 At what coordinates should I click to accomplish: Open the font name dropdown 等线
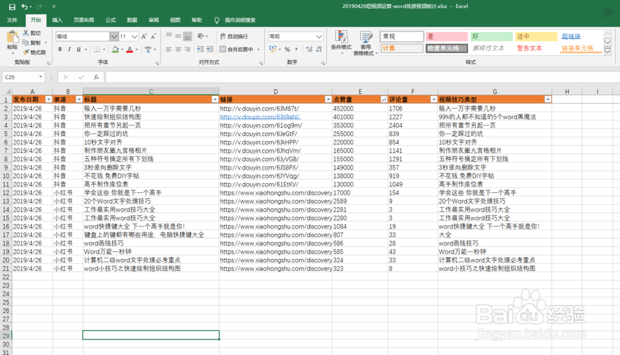click(114, 36)
